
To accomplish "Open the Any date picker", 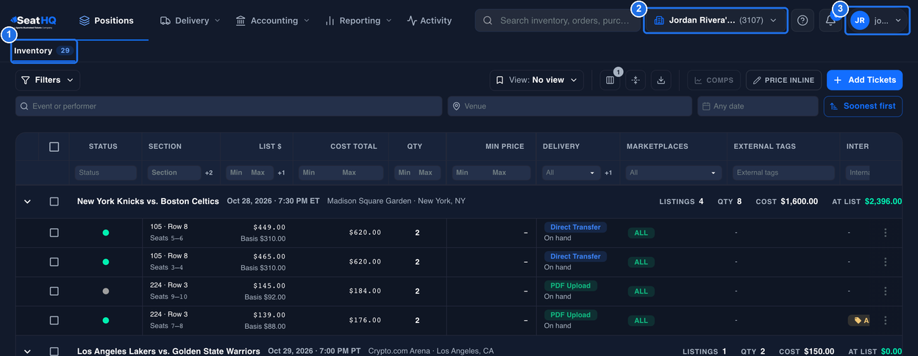I will tap(758, 106).
